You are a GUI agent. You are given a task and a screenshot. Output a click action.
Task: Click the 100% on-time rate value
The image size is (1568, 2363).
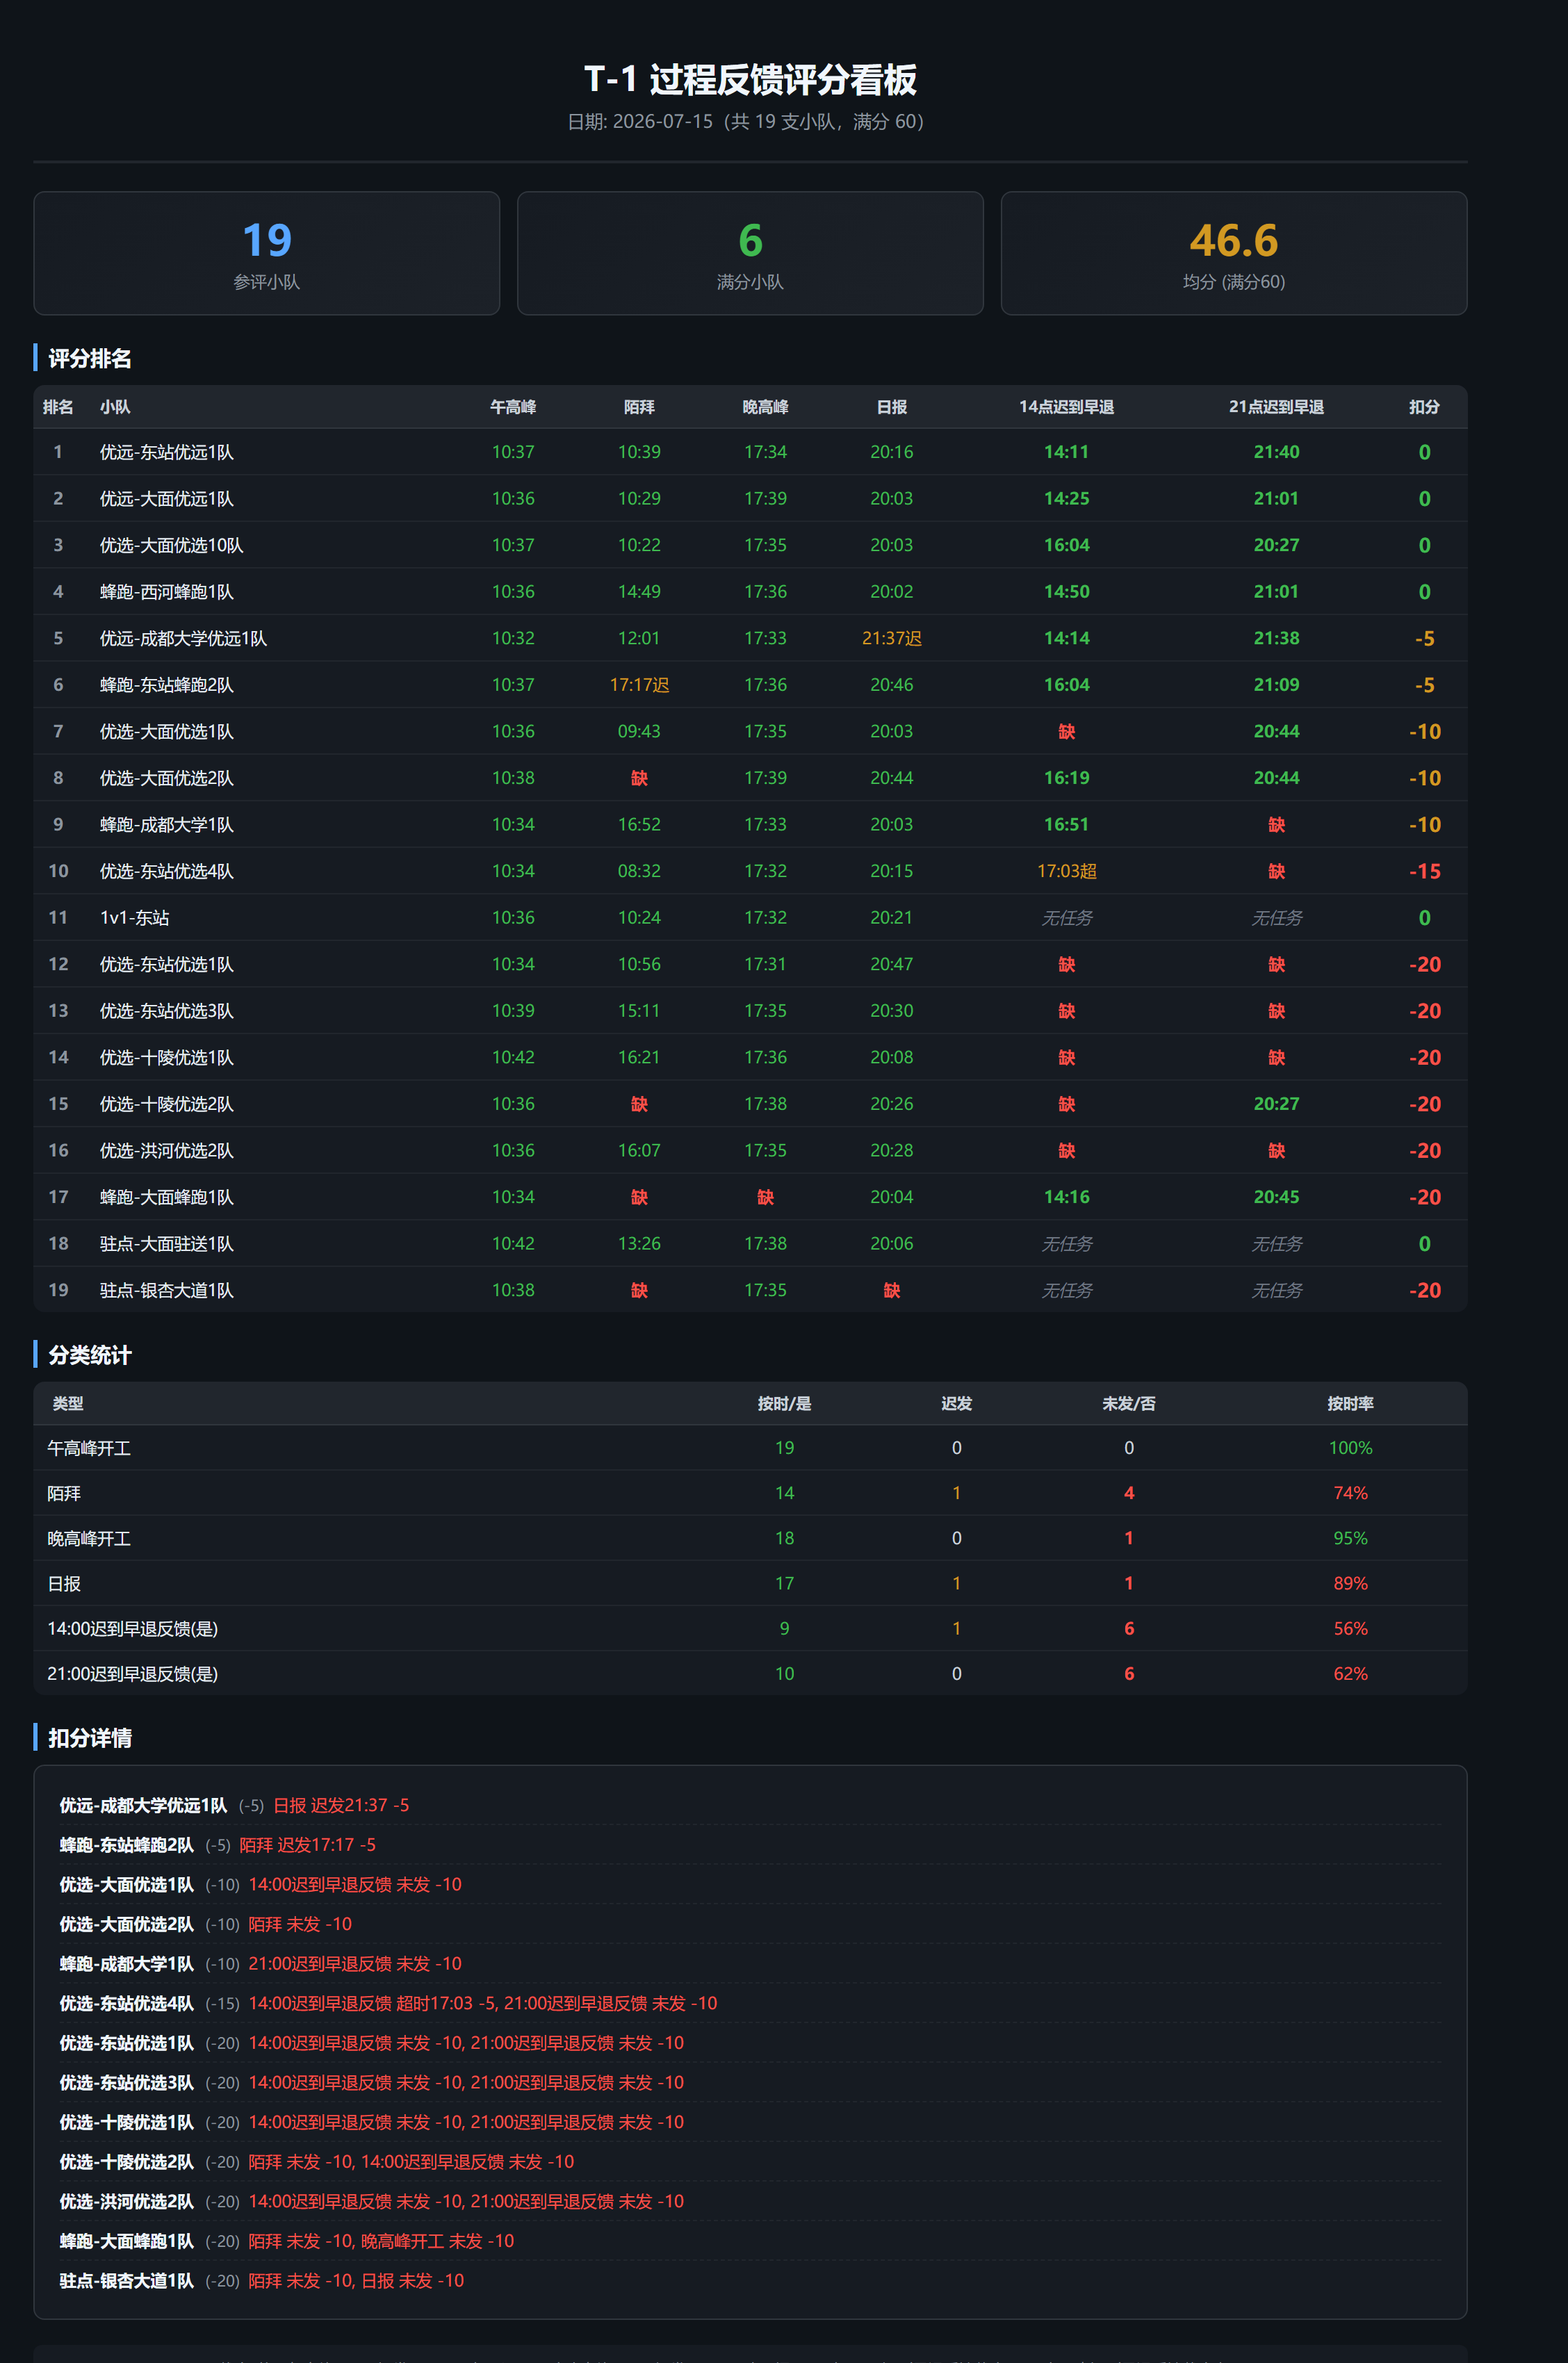click(1350, 1448)
